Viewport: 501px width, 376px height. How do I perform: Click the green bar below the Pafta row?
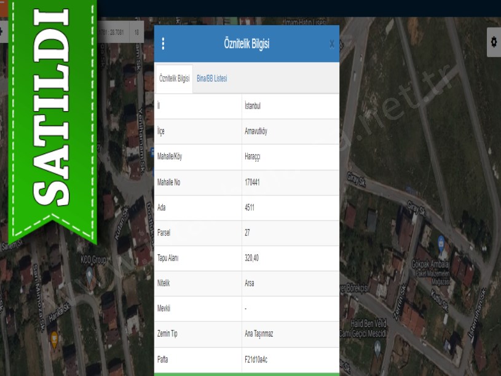247,374
